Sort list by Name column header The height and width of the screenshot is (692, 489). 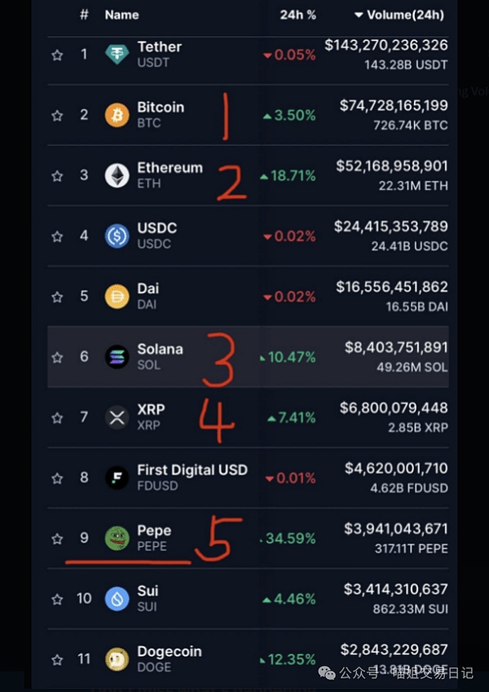coord(121,15)
